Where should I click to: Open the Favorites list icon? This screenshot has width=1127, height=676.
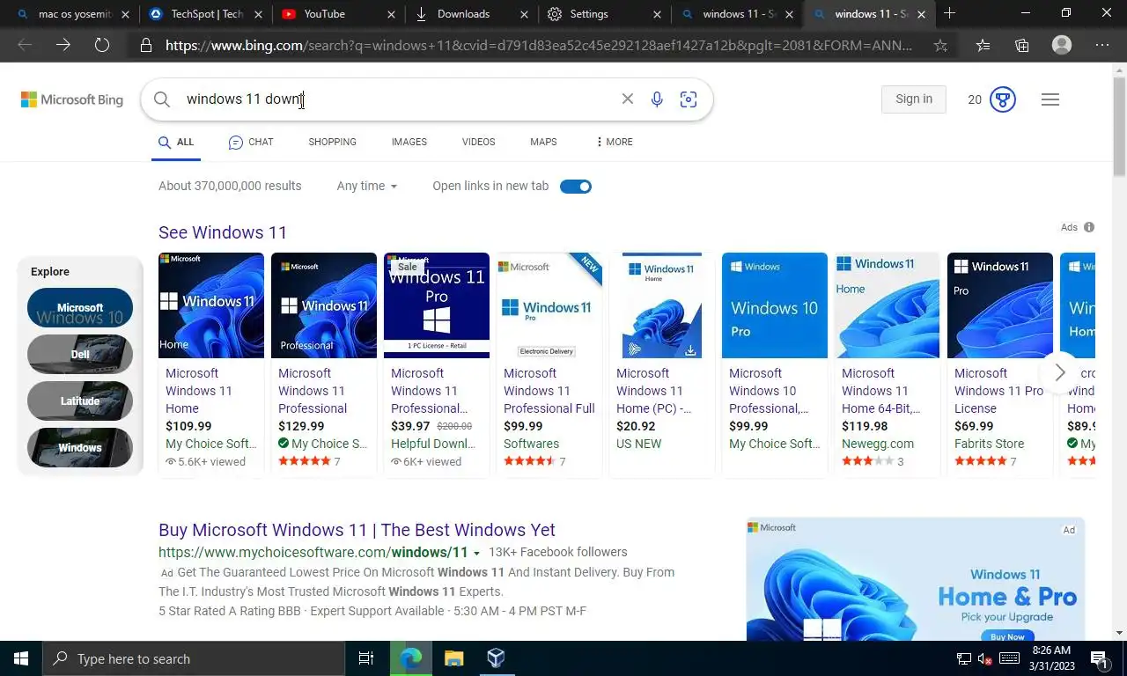[x=983, y=46]
